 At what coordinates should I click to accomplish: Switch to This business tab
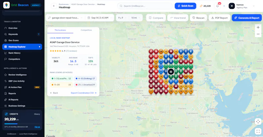click(60, 30)
